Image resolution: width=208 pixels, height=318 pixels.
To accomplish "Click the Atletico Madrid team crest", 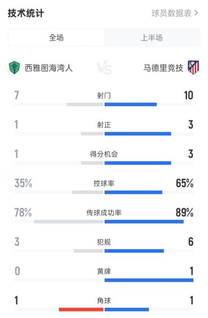I will [193, 68].
